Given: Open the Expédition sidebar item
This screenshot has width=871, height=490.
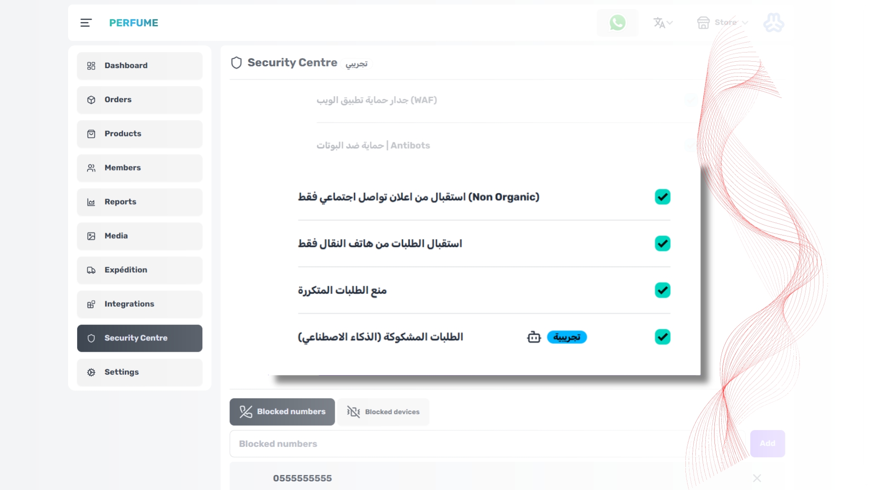Looking at the screenshot, I should pyautogui.click(x=140, y=270).
